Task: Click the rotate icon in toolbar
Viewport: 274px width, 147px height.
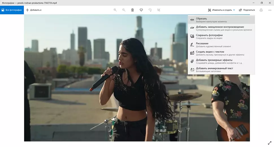Action: click(150, 10)
